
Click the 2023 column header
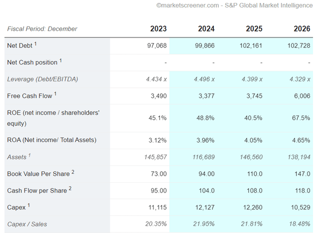point(158,29)
